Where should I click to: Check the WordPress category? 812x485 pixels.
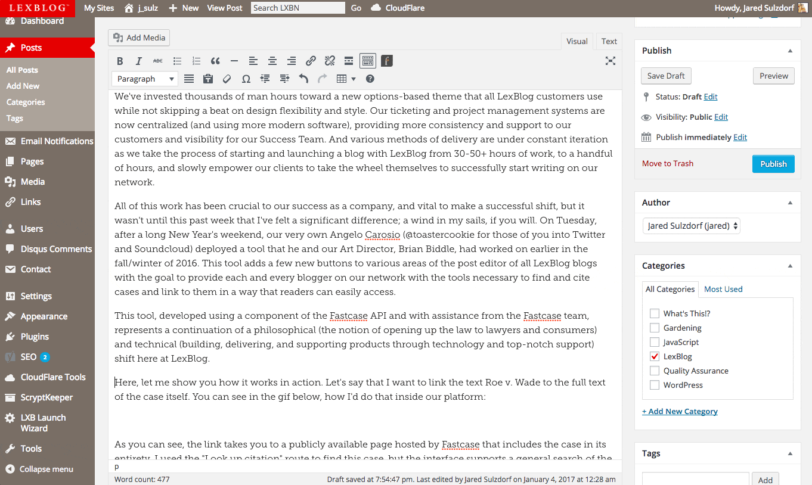[x=655, y=385]
